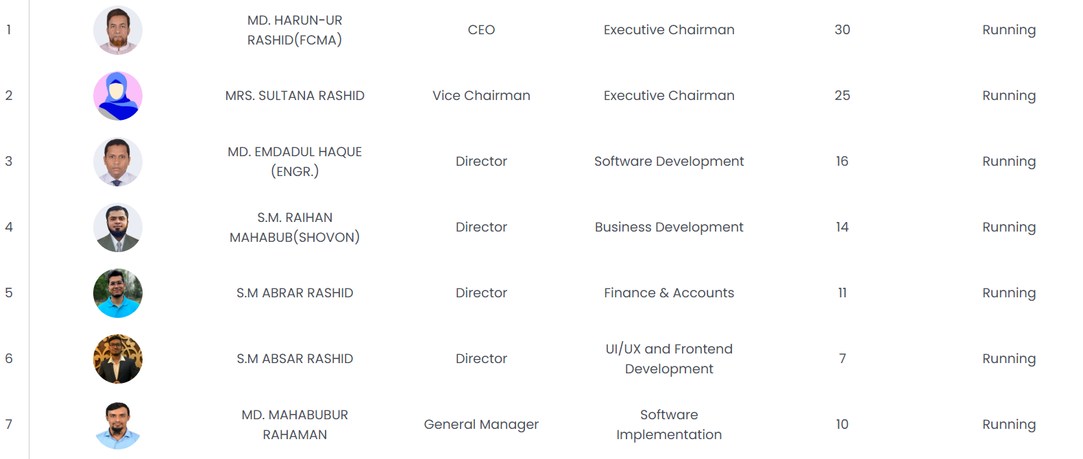
Task: Click the Business Development department cell
Action: click(669, 227)
